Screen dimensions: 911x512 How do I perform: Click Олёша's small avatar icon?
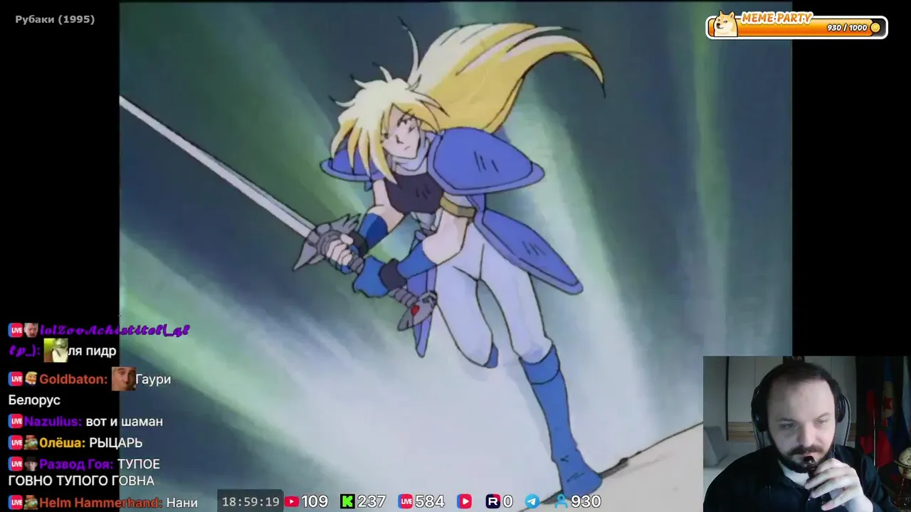point(31,443)
